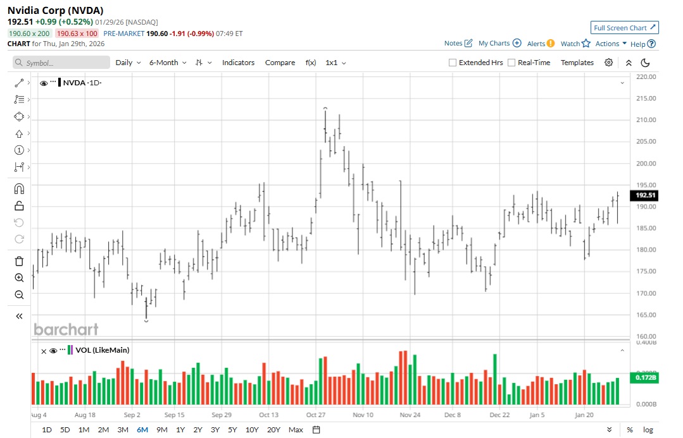Toggle NVDA series visibility eye
The image size is (683, 438).
[44, 83]
